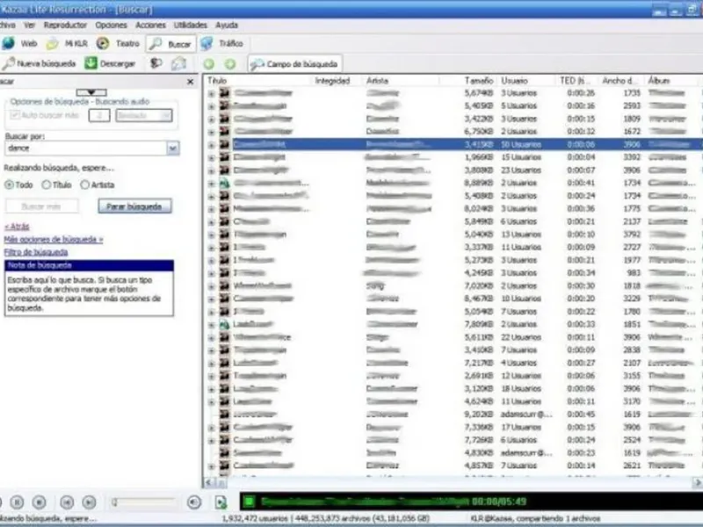703x527 pixels.
Task: Sort results by Tamaño column
Action: (479, 81)
